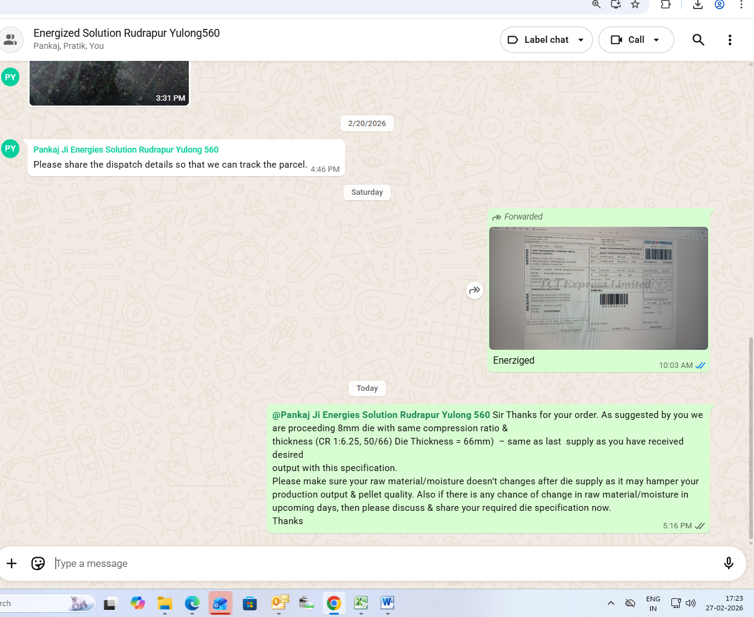Open Excel from the taskbar
754x617 pixels.
(x=361, y=603)
